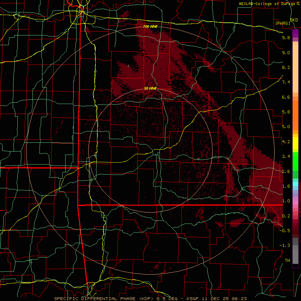
Task: Click the 9.8 value on the scale
Action: tap(286, 37)
